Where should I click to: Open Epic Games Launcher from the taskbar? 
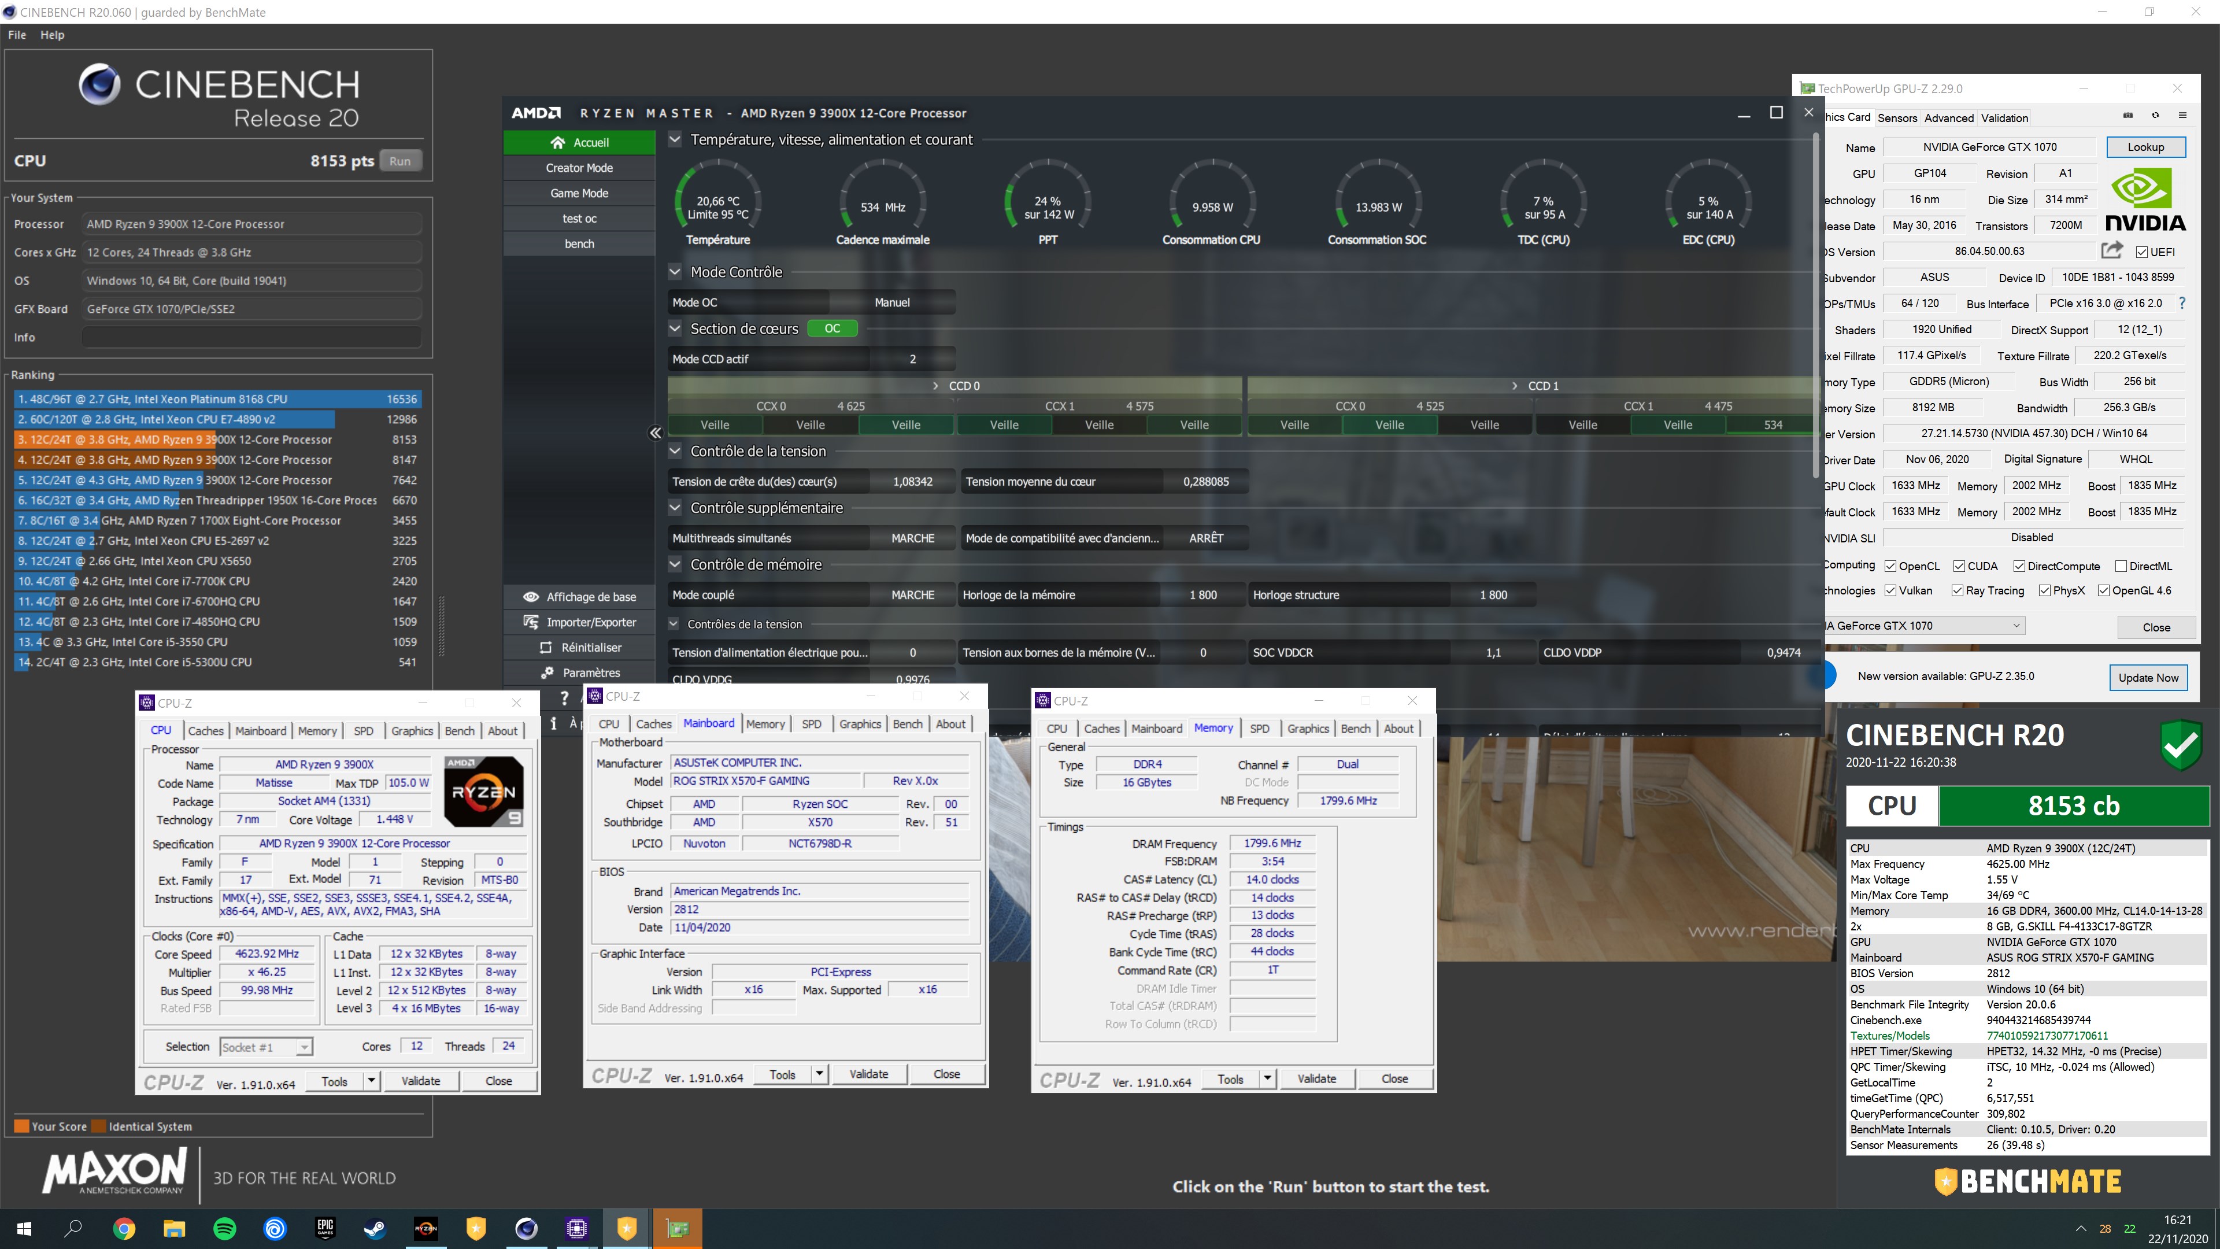[x=325, y=1228]
